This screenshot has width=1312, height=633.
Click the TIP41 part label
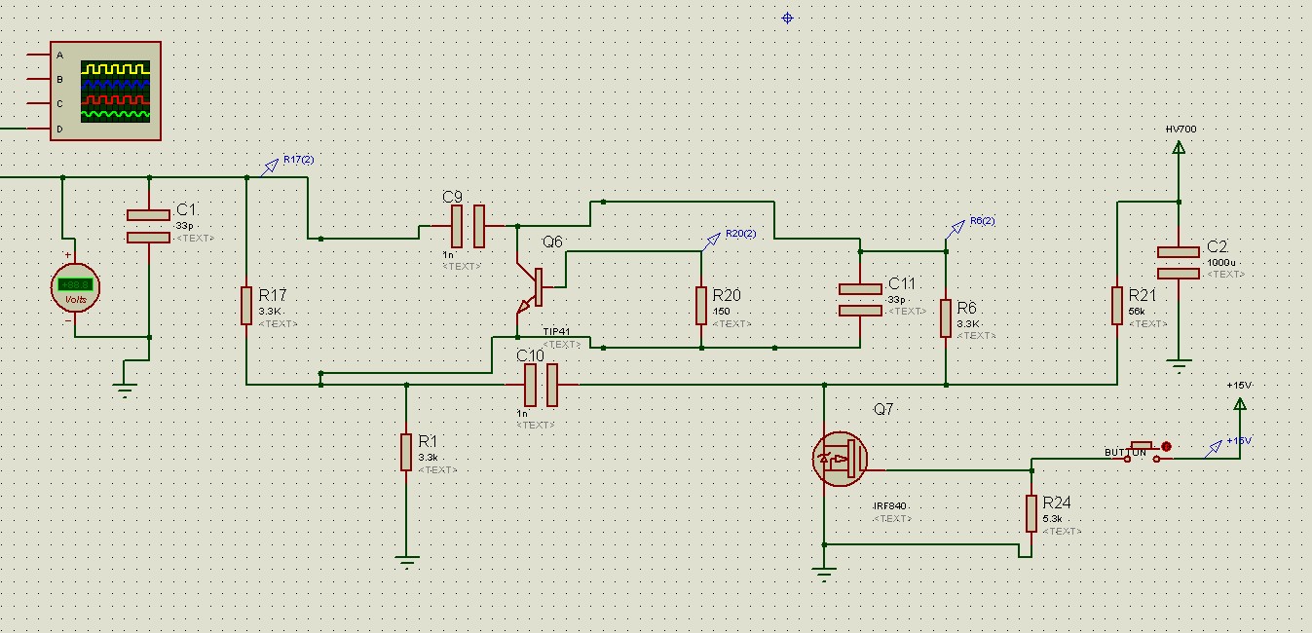555,332
